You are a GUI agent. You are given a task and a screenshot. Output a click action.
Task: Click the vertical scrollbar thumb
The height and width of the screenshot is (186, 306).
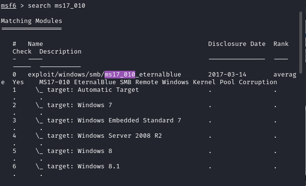pos(301,43)
